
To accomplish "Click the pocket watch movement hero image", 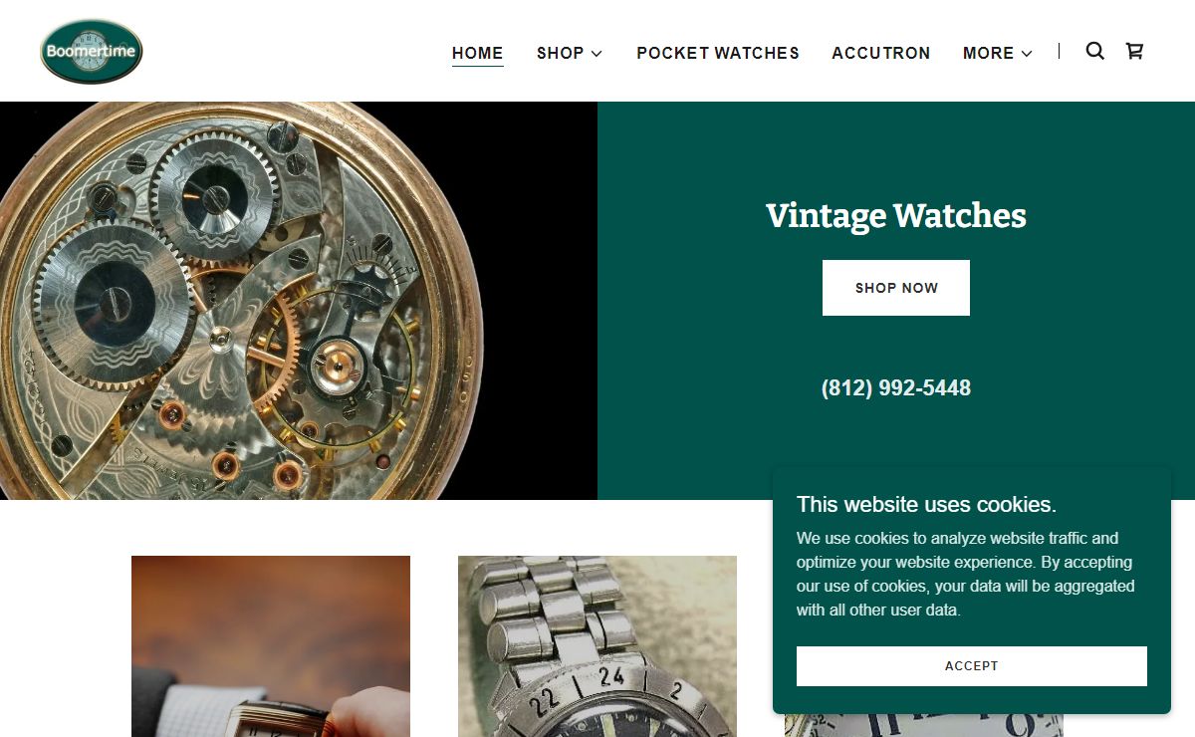I will (299, 301).
